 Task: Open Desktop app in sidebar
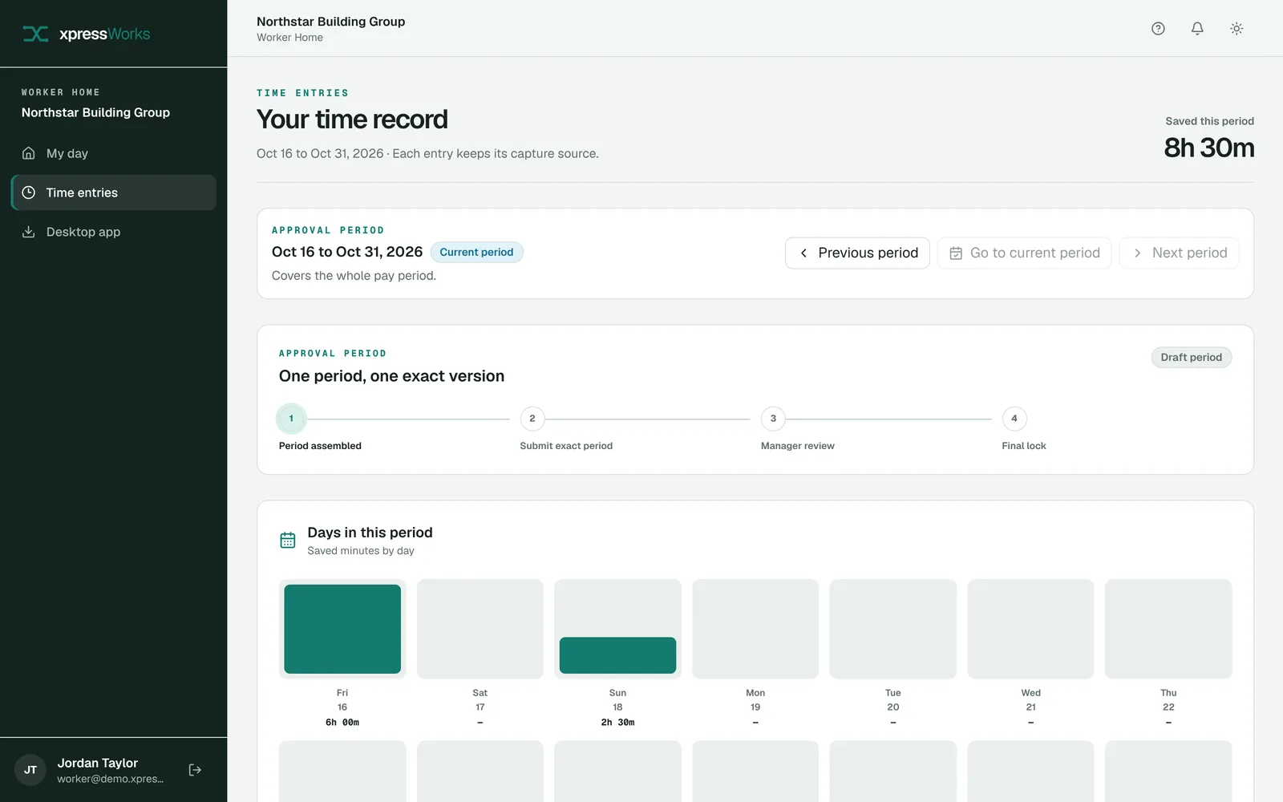point(114,232)
